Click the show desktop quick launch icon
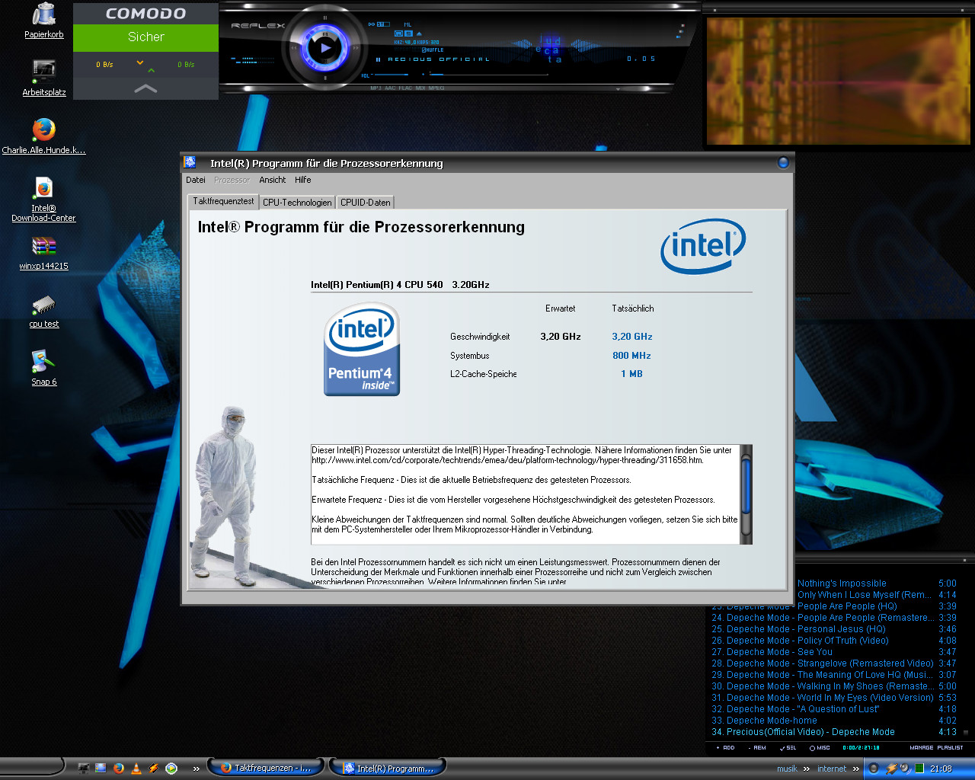Image resolution: width=975 pixels, height=780 pixels. point(101,769)
